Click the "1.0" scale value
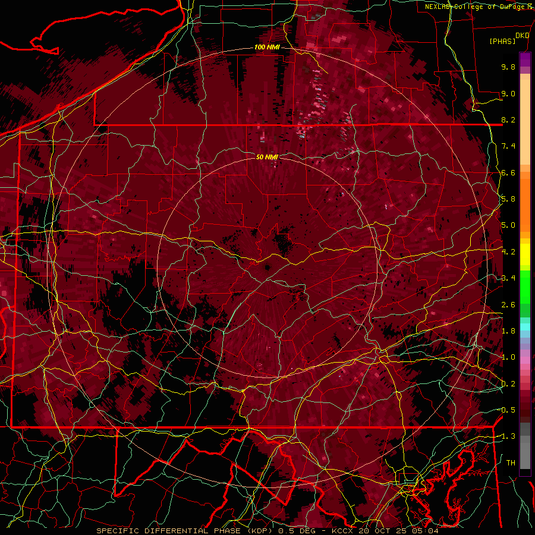 click(508, 357)
